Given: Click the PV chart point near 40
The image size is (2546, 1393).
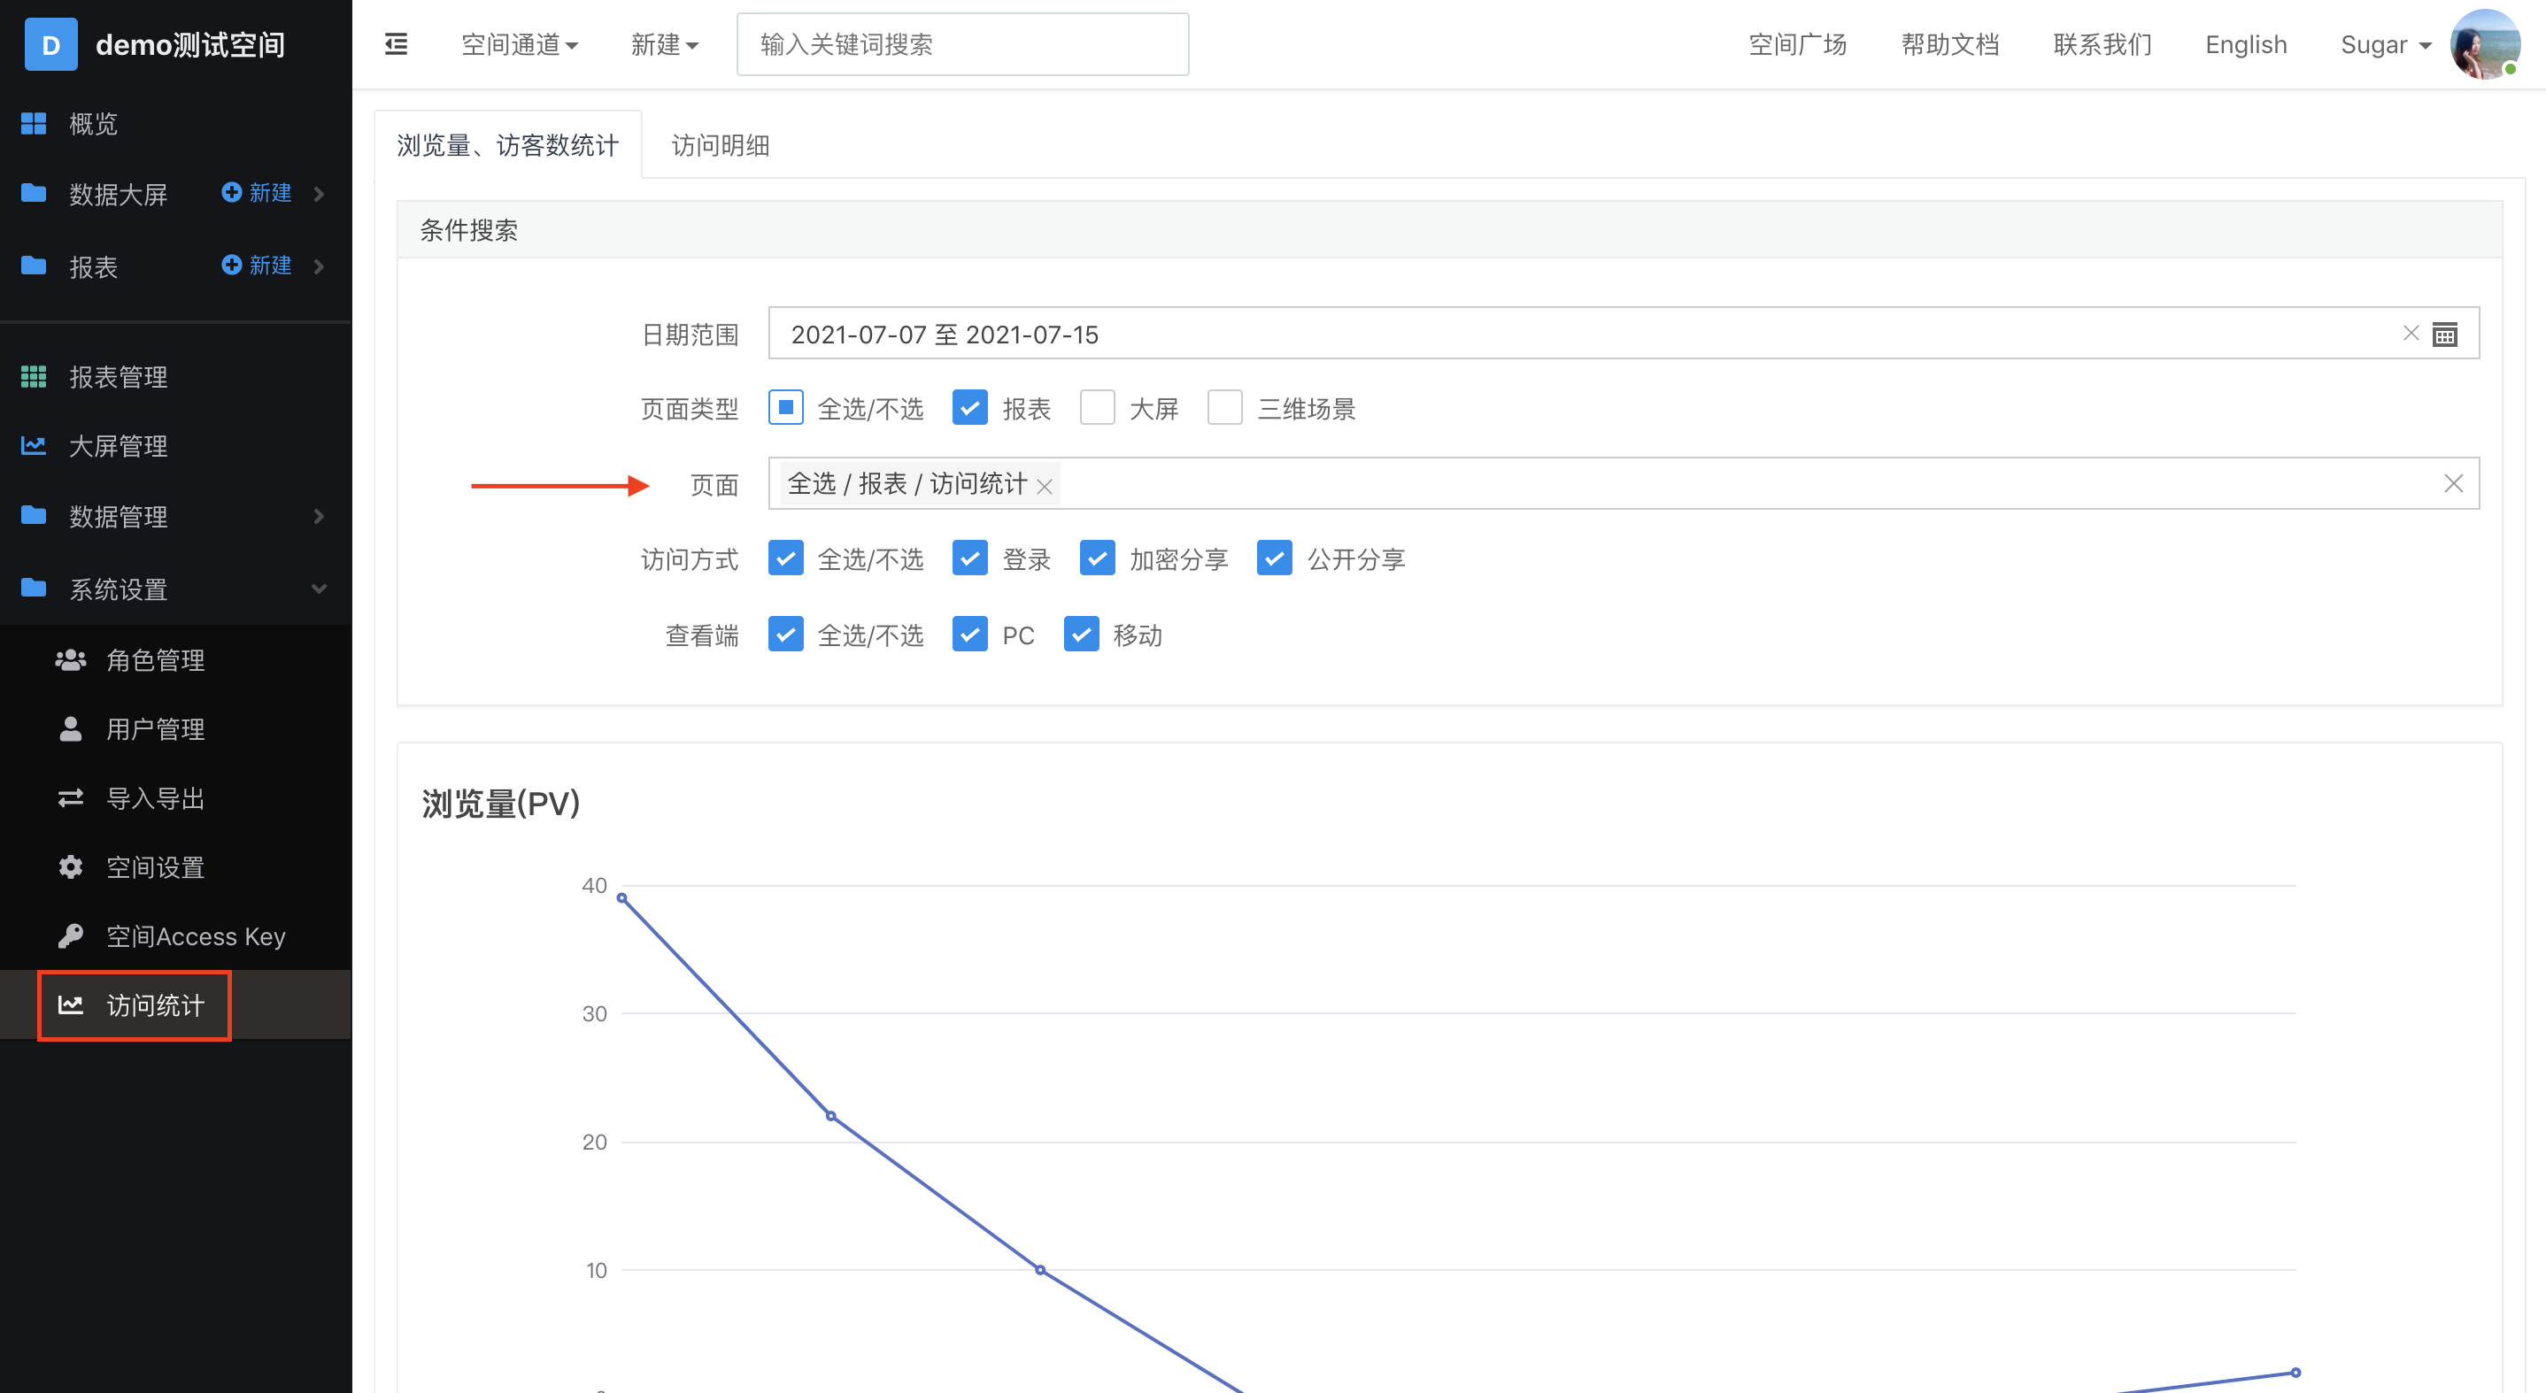Looking at the screenshot, I should coord(621,898).
